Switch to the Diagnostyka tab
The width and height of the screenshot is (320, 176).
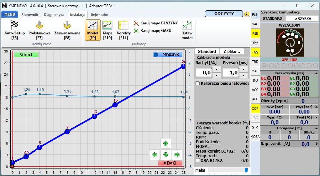point(54,15)
